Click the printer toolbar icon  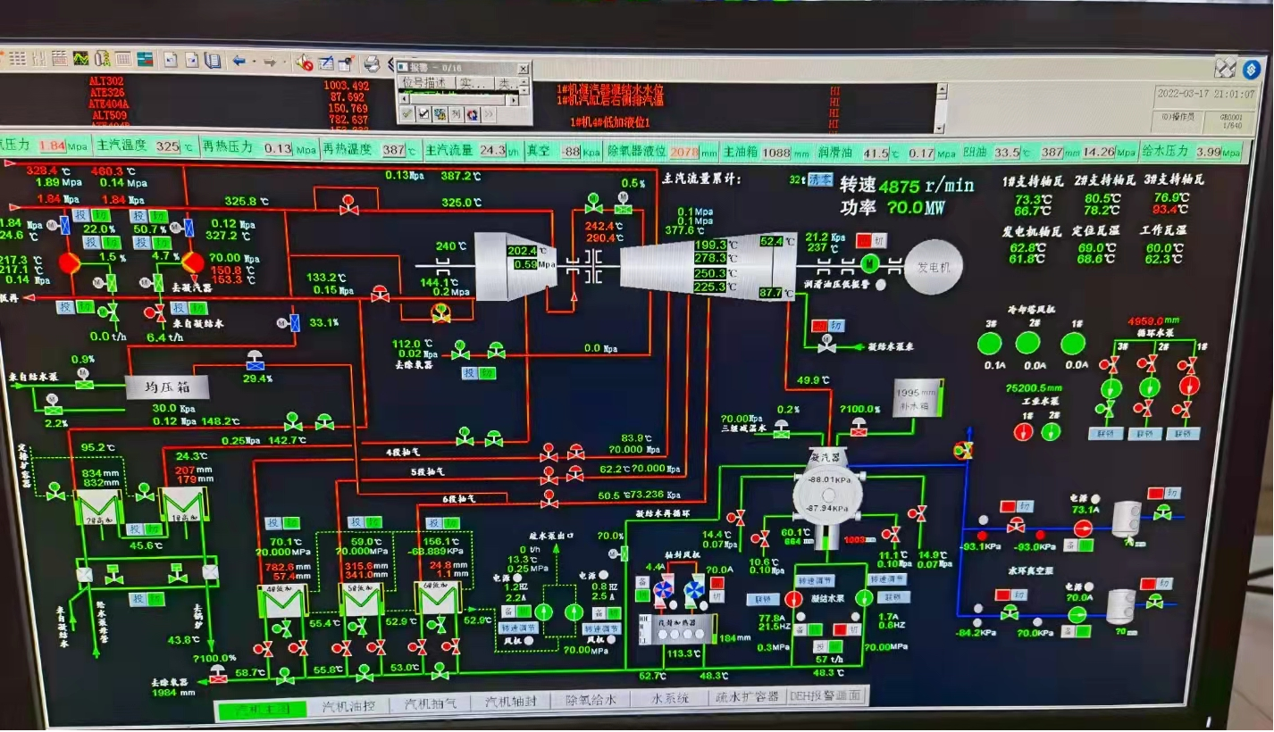tap(372, 63)
